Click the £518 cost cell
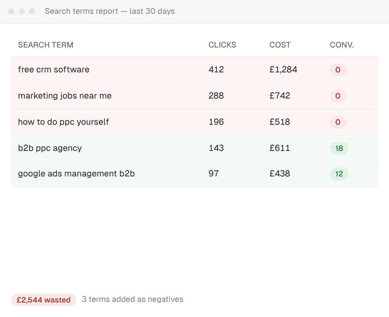Viewport: 389px width, 317px height. (280, 122)
